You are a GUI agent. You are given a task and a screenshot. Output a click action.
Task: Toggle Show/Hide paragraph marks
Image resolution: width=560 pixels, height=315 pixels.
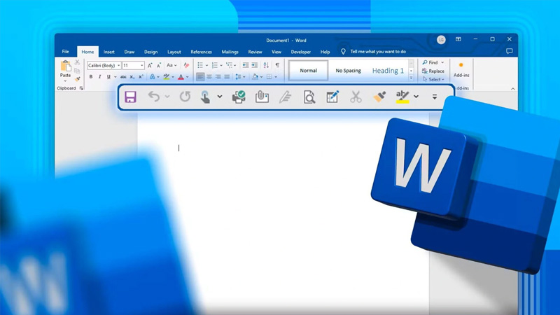[277, 65]
